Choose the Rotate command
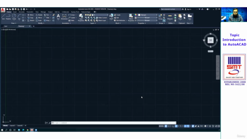The width and height of the screenshot is (247, 139). [x=39, y=15]
